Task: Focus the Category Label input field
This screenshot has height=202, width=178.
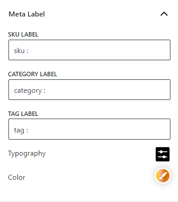Action: (89, 90)
